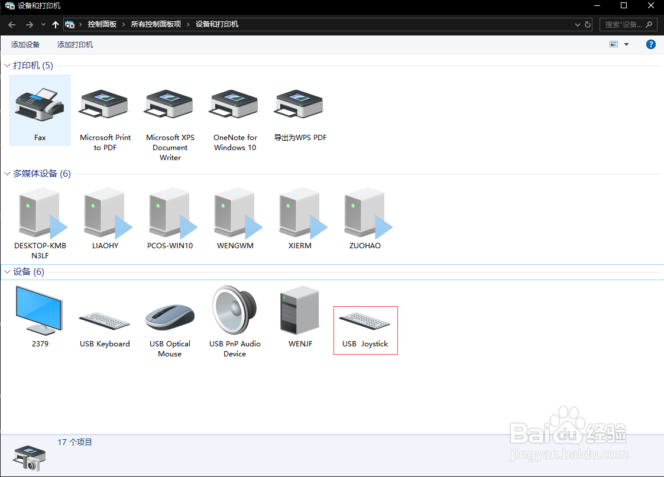664x477 pixels.
Task: Click the 打印机 (5) group header text
Action: [33, 66]
